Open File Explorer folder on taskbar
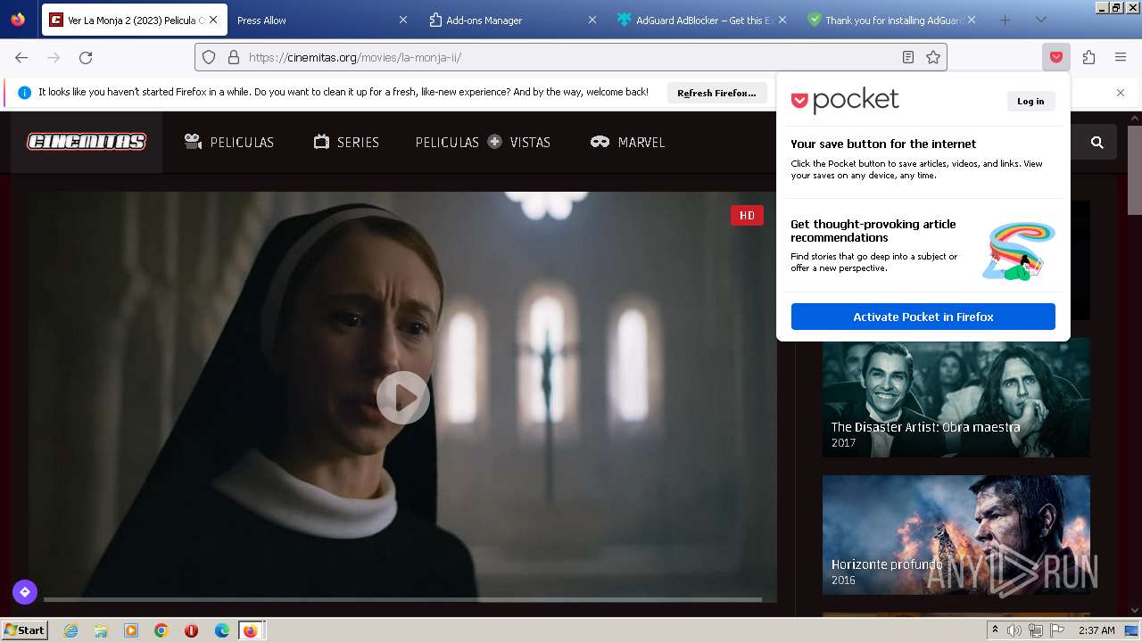 [x=101, y=630]
